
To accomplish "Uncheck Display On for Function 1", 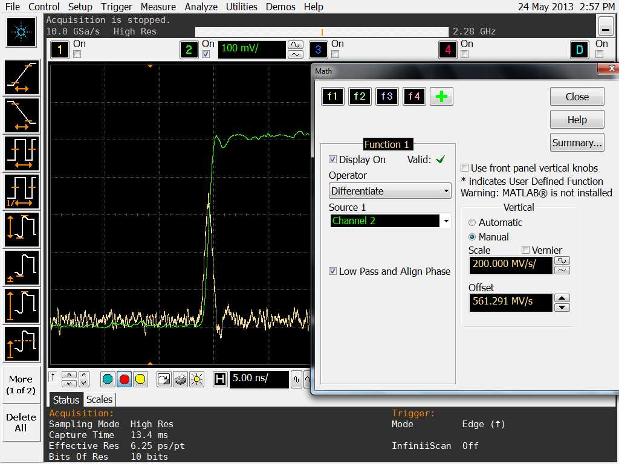I will (x=333, y=159).
